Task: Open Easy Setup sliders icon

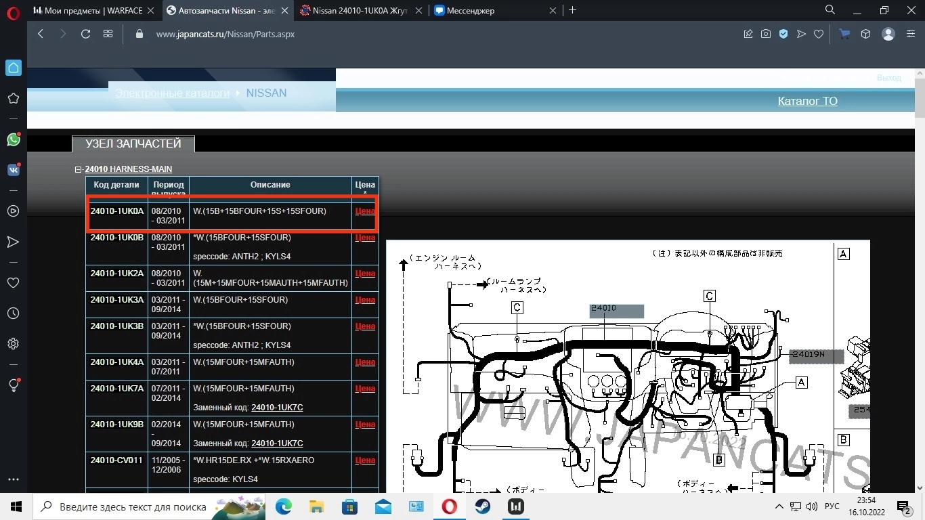Action: pyautogui.click(x=910, y=34)
